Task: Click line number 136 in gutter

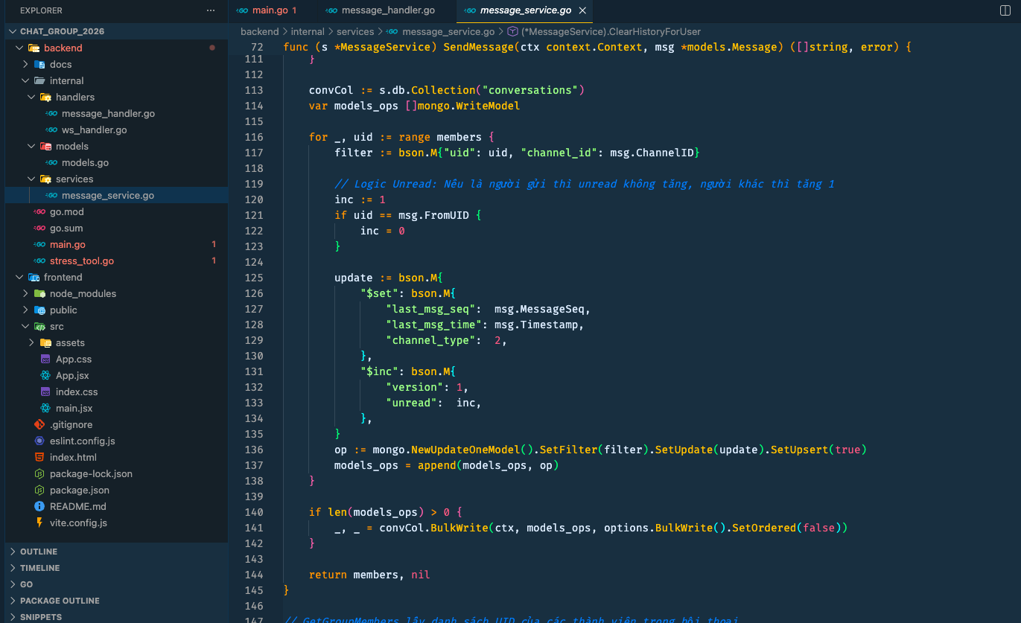Action: pyautogui.click(x=253, y=450)
